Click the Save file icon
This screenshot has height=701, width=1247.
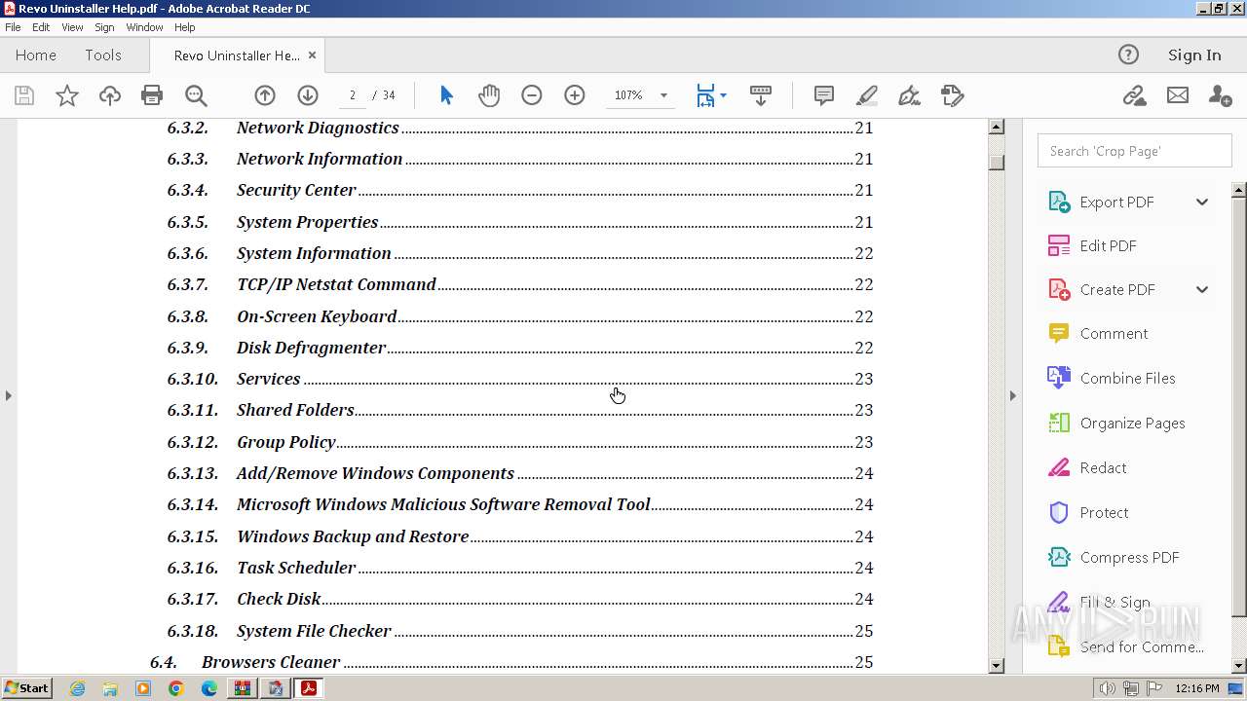[24, 95]
